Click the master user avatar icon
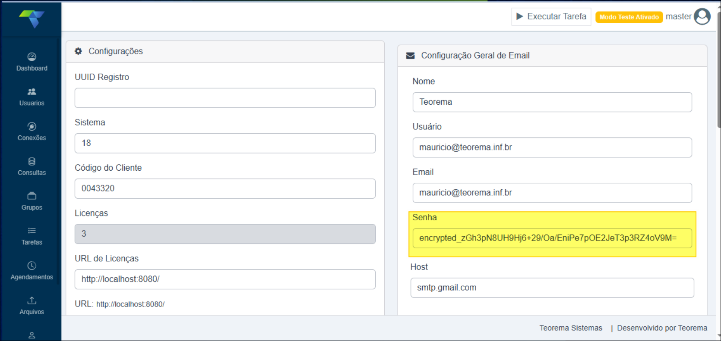The width and height of the screenshot is (721, 341). coord(702,17)
